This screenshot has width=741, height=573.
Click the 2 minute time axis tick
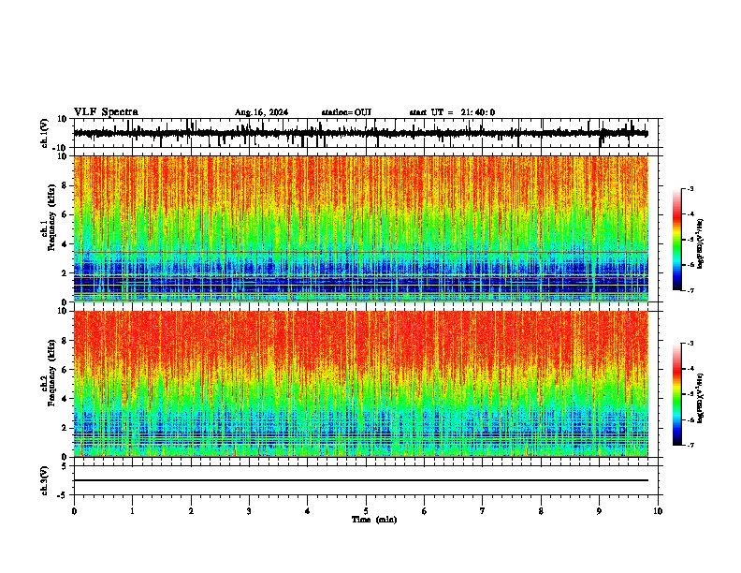pyautogui.click(x=191, y=511)
